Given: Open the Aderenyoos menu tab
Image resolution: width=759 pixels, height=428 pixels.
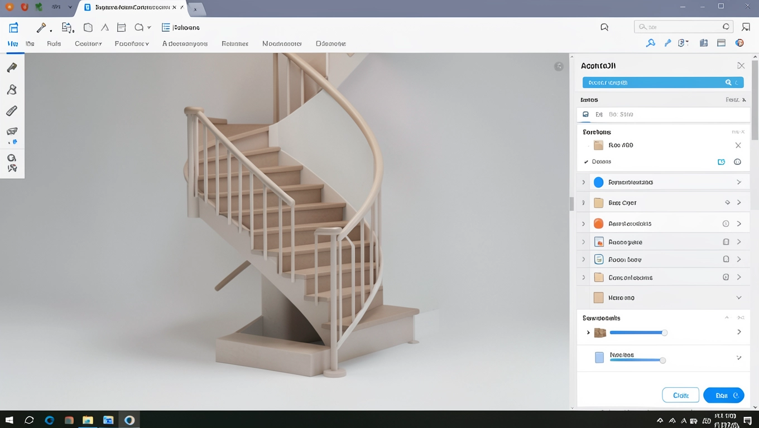Looking at the screenshot, I should (185, 43).
